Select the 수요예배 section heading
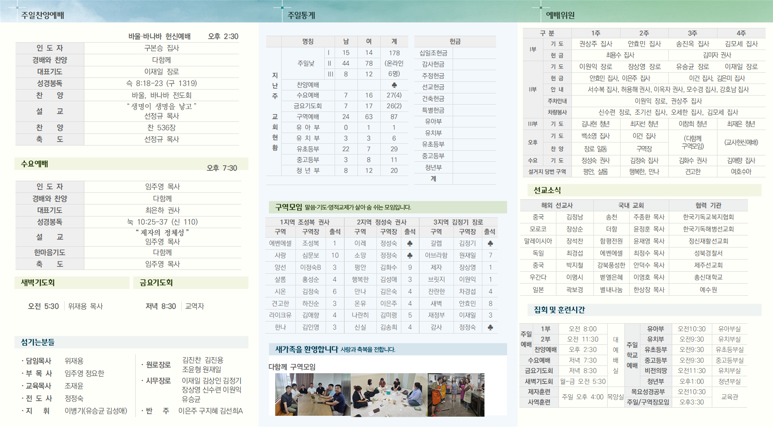The width and height of the screenshot is (773, 427). (x=34, y=164)
